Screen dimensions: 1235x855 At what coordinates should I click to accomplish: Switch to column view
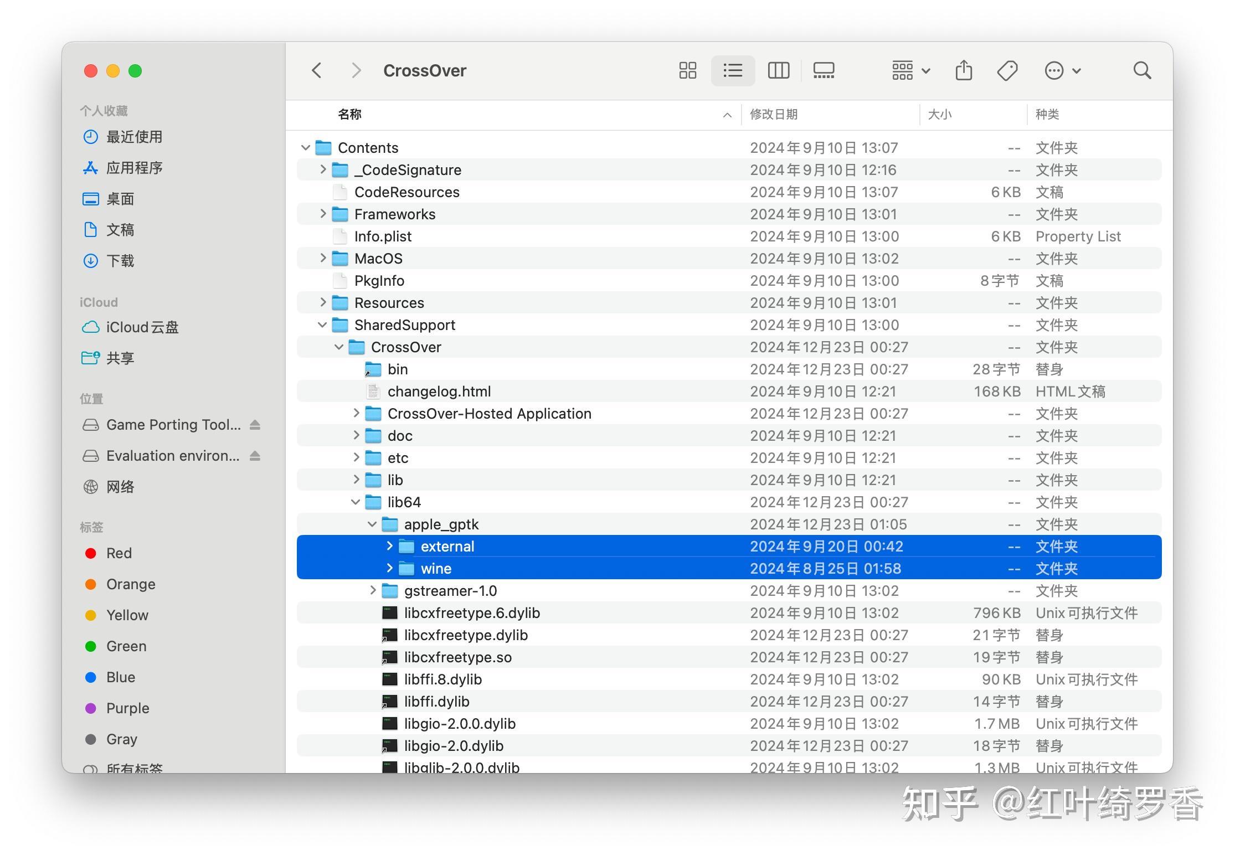click(x=778, y=70)
